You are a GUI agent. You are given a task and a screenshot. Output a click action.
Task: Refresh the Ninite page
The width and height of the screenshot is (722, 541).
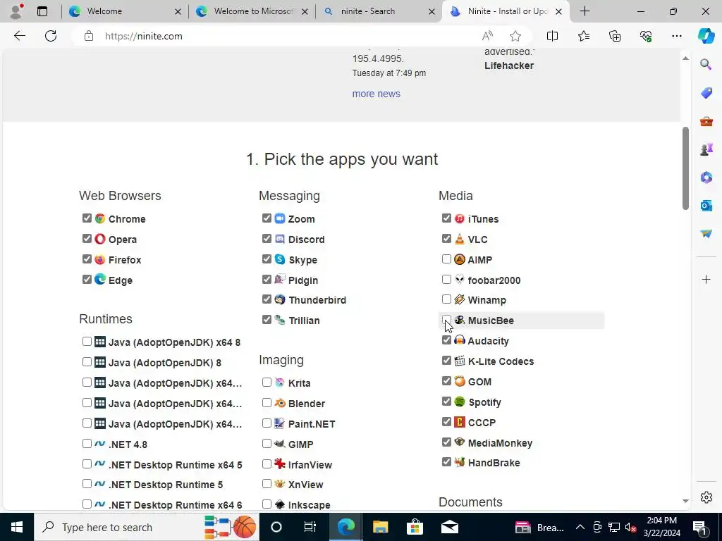51,36
